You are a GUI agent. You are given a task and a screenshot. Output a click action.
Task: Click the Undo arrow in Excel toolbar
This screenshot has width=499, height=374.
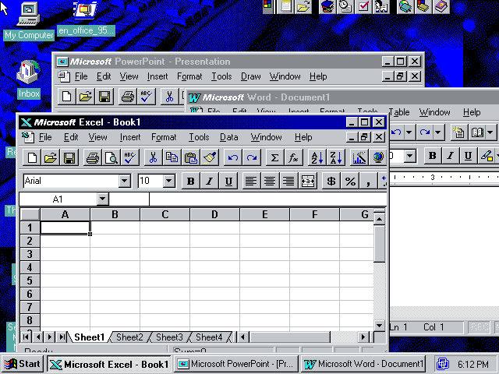click(233, 157)
